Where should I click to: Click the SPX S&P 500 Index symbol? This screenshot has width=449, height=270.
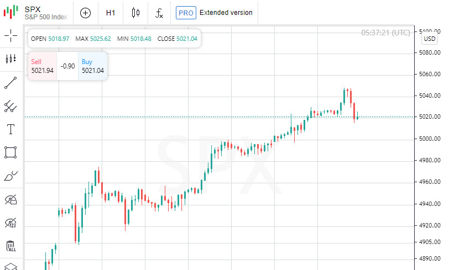tap(45, 13)
